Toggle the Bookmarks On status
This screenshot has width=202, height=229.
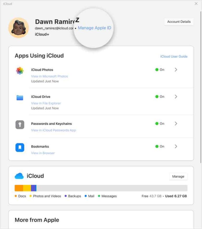(x=160, y=146)
